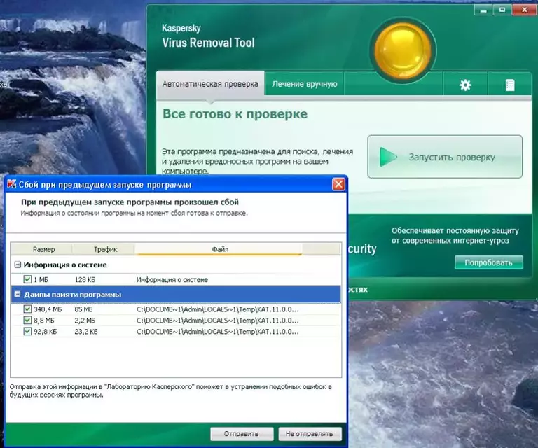
Task: Click Запустить проверку button
Action: click(x=445, y=157)
